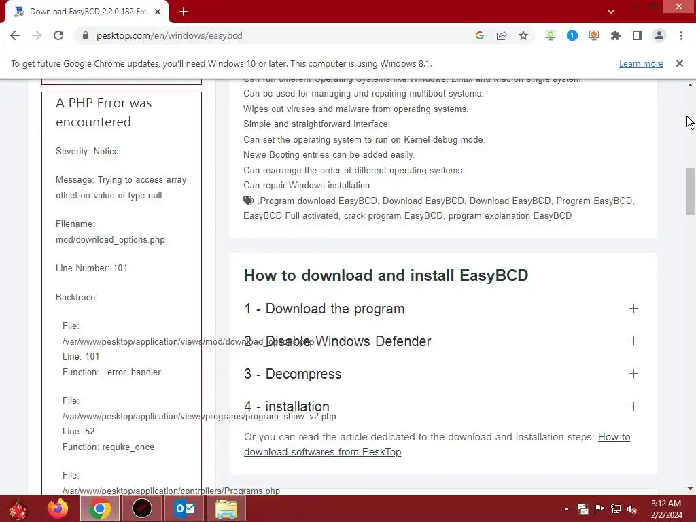Image resolution: width=696 pixels, height=522 pixels.
Task: Open the Start ornament button on taskbar
Action: click(18, 508)
